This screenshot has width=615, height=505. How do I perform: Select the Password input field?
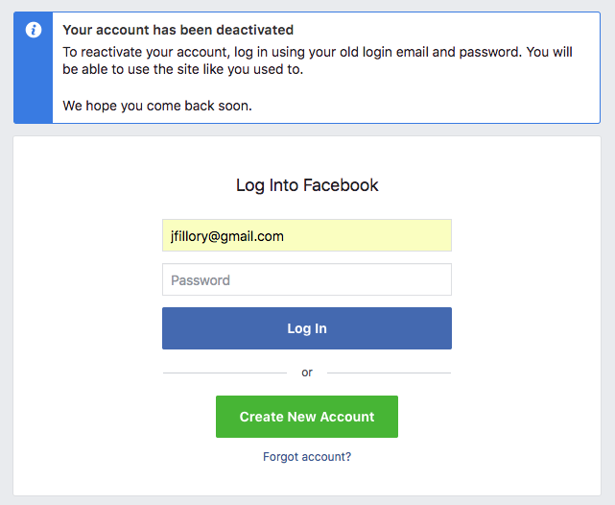[x=306, y=280]
